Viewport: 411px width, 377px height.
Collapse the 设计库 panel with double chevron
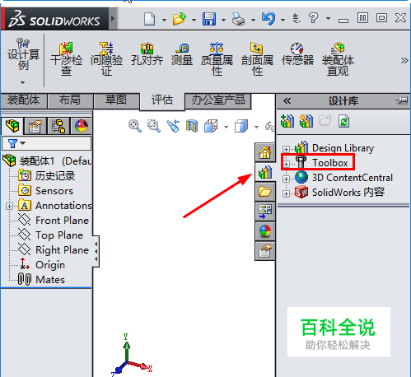[287, 100]
